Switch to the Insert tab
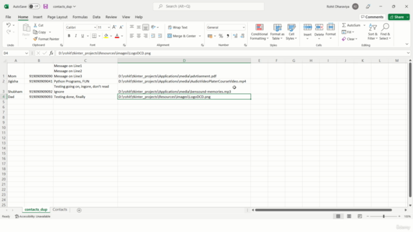 point(37,17)
